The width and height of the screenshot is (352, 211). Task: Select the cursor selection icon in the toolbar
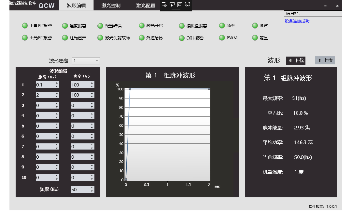tap(172, 5)
